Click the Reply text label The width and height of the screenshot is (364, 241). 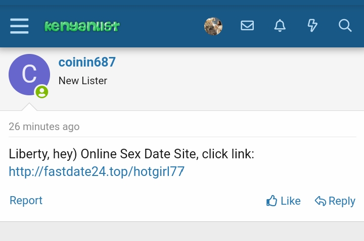pos(342,201)
